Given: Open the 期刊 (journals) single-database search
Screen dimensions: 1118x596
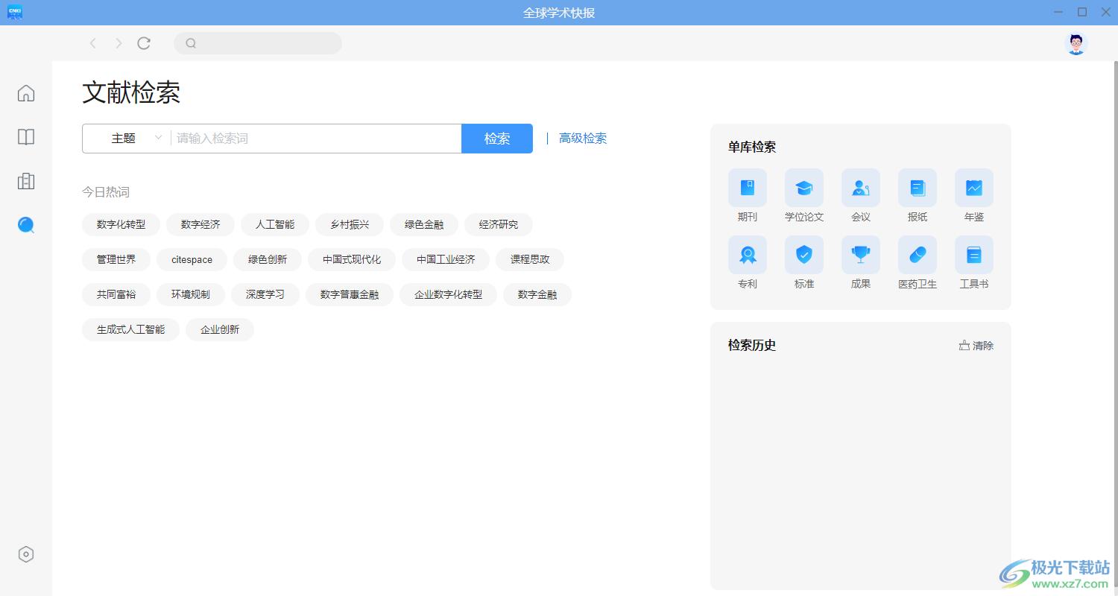Looking at the screenshot, I should click(x=748, y=188).
